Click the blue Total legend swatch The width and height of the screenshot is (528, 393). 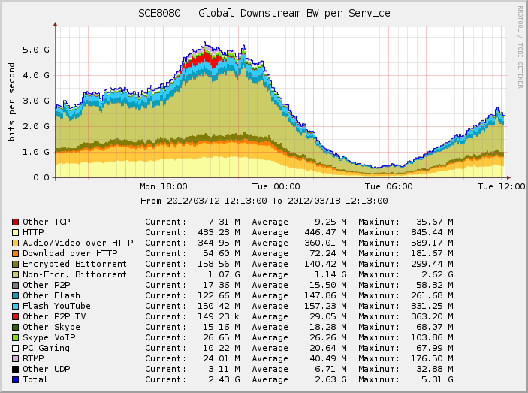15,379
